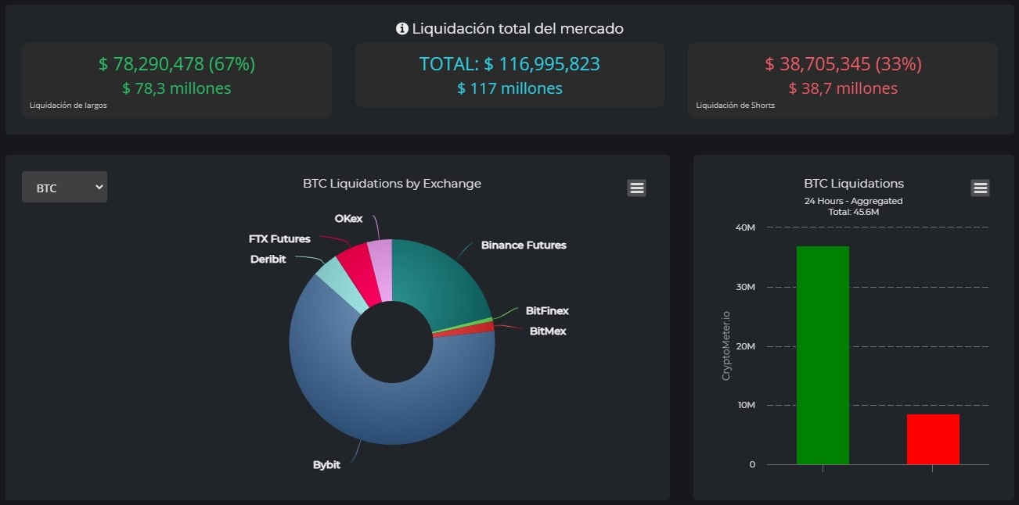Expand the BTC coin dropdown
This screenshot has width=1019, height=505.
click(64, 188)
